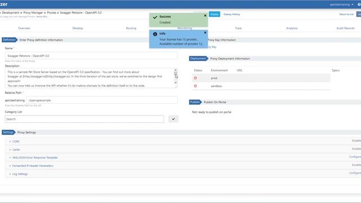Go to Proxies breadcrumb
The image size is (361, 203).
[x=51, y=12]
